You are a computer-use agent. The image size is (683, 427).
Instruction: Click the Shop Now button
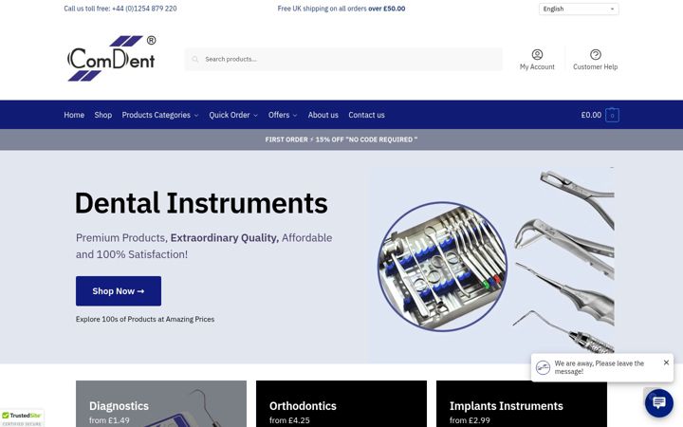pos(119,291)
